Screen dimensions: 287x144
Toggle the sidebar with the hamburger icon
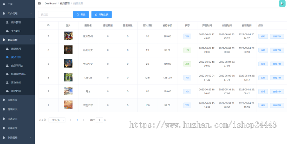(x=39, y=3)
